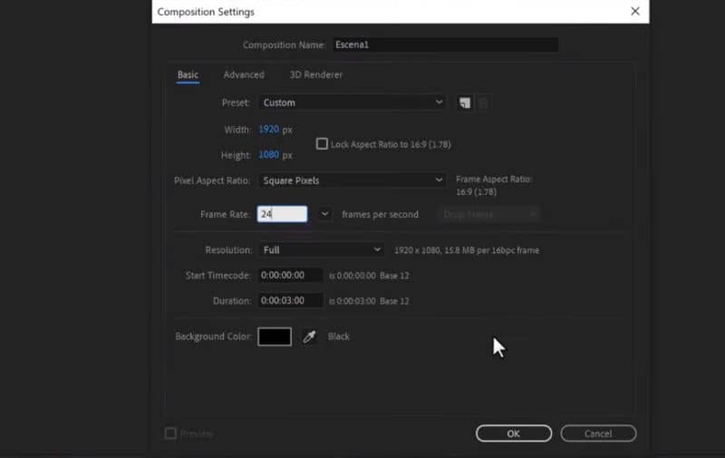Click the Duration field

point(290,301)
